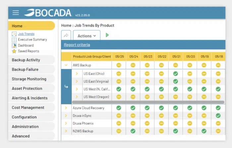Click AWS Backup status icon for 05/18

tap(218, 65)
